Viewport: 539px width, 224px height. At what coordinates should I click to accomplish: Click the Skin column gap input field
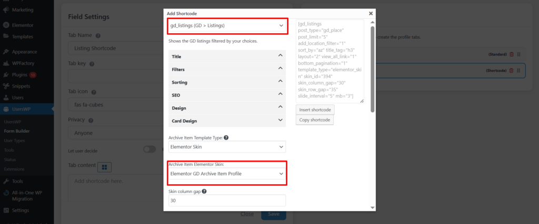[227, 201]
